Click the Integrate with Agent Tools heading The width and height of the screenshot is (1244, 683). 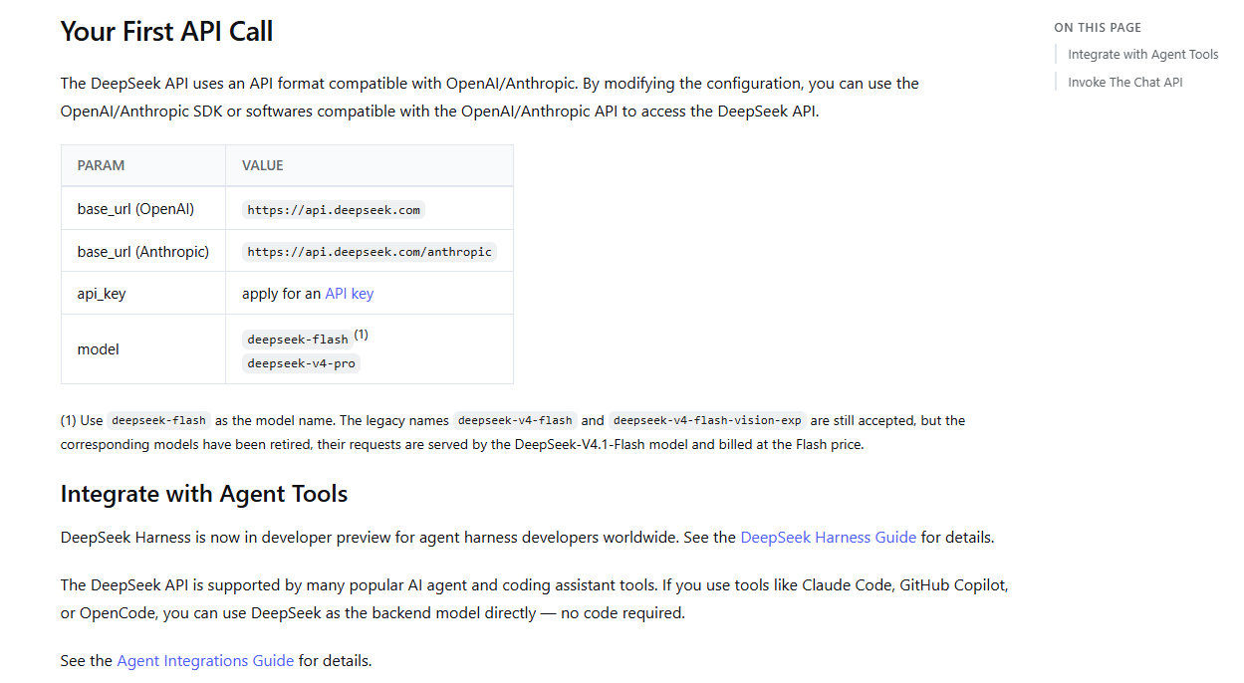coord(204,494)
